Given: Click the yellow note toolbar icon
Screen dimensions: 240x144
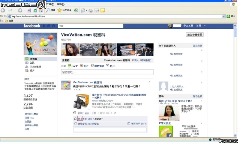Looking at the screenshot, I should (102, 10).
